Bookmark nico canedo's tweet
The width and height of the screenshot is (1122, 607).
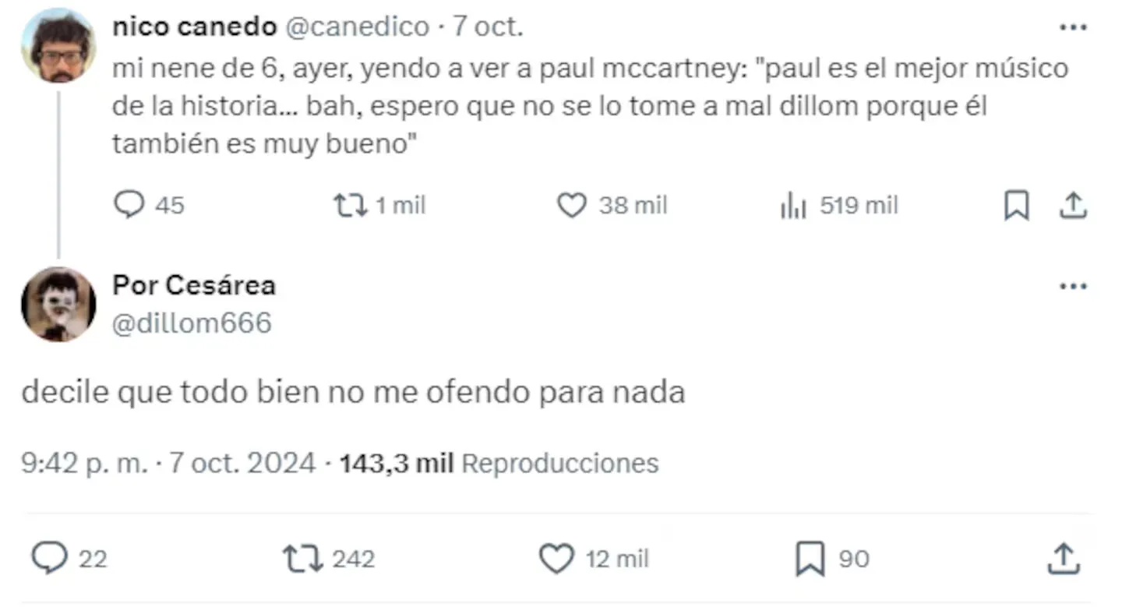[x=1016, y=206]
